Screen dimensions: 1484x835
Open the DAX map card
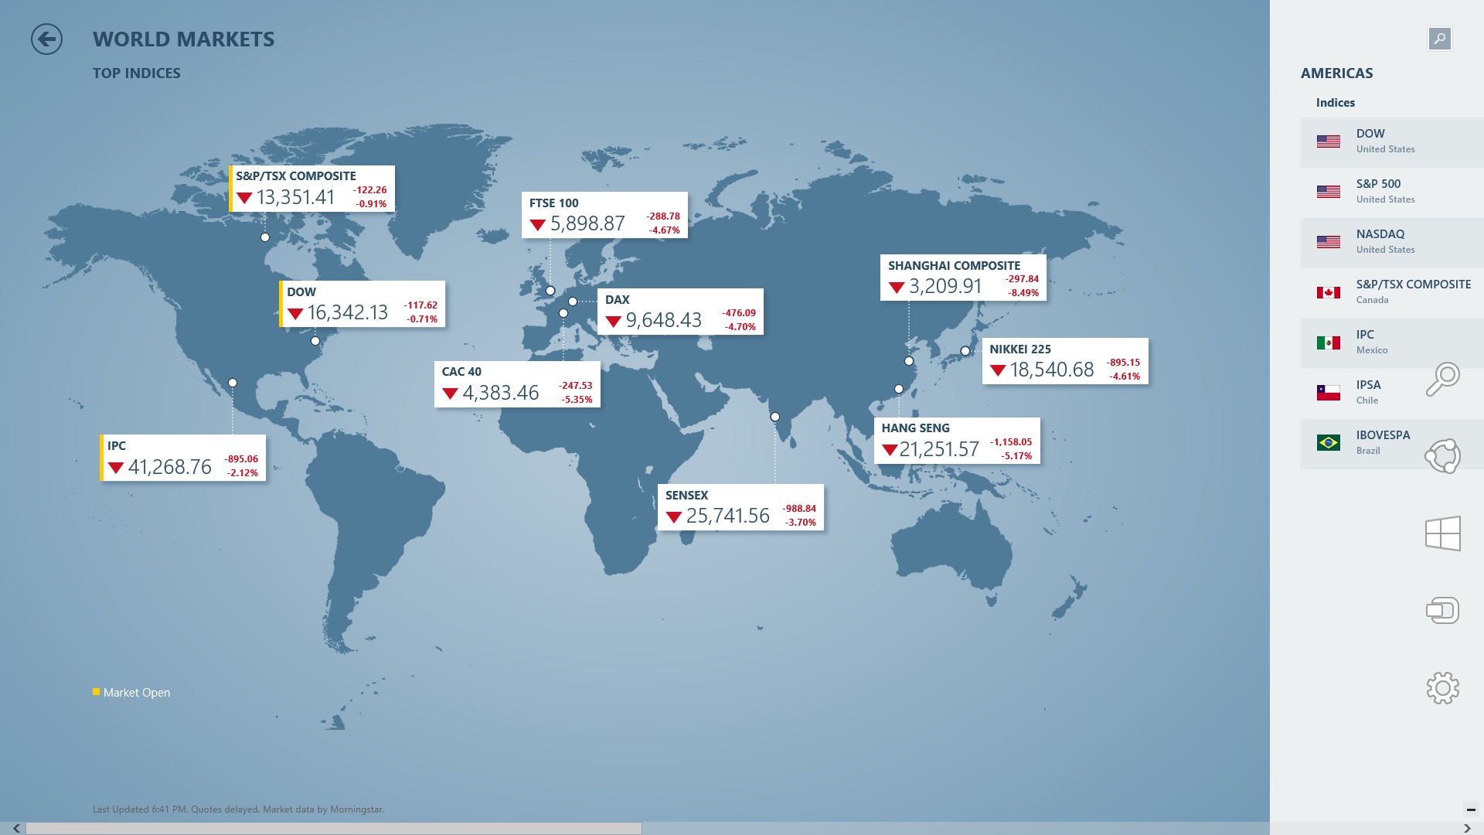(680, 312)
